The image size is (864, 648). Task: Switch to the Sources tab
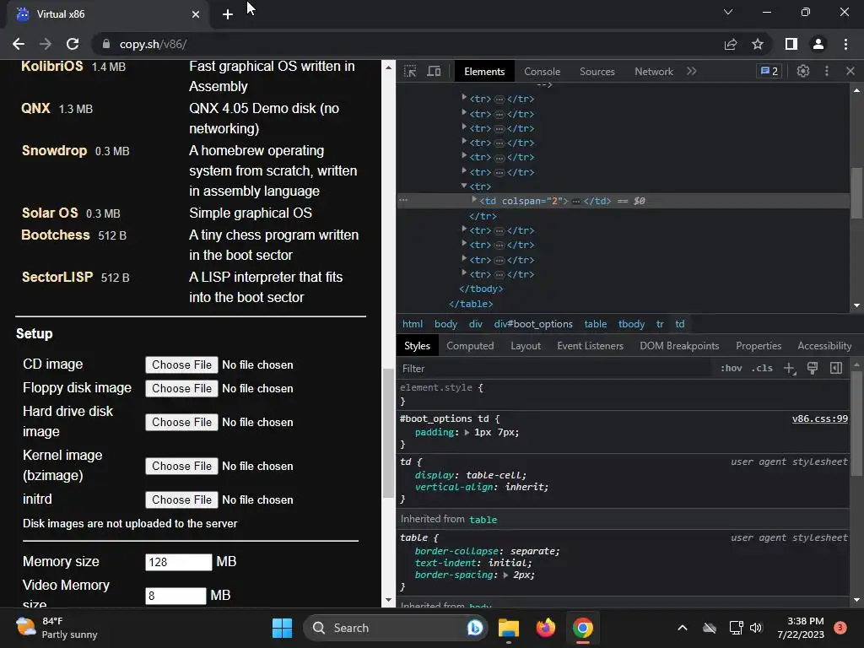(597, 72)
